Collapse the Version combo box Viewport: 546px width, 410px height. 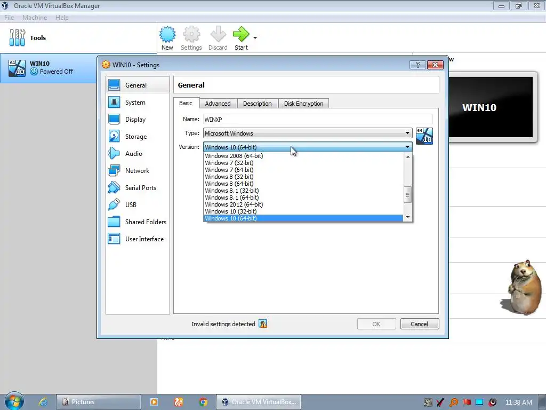[x=308, y=147]
